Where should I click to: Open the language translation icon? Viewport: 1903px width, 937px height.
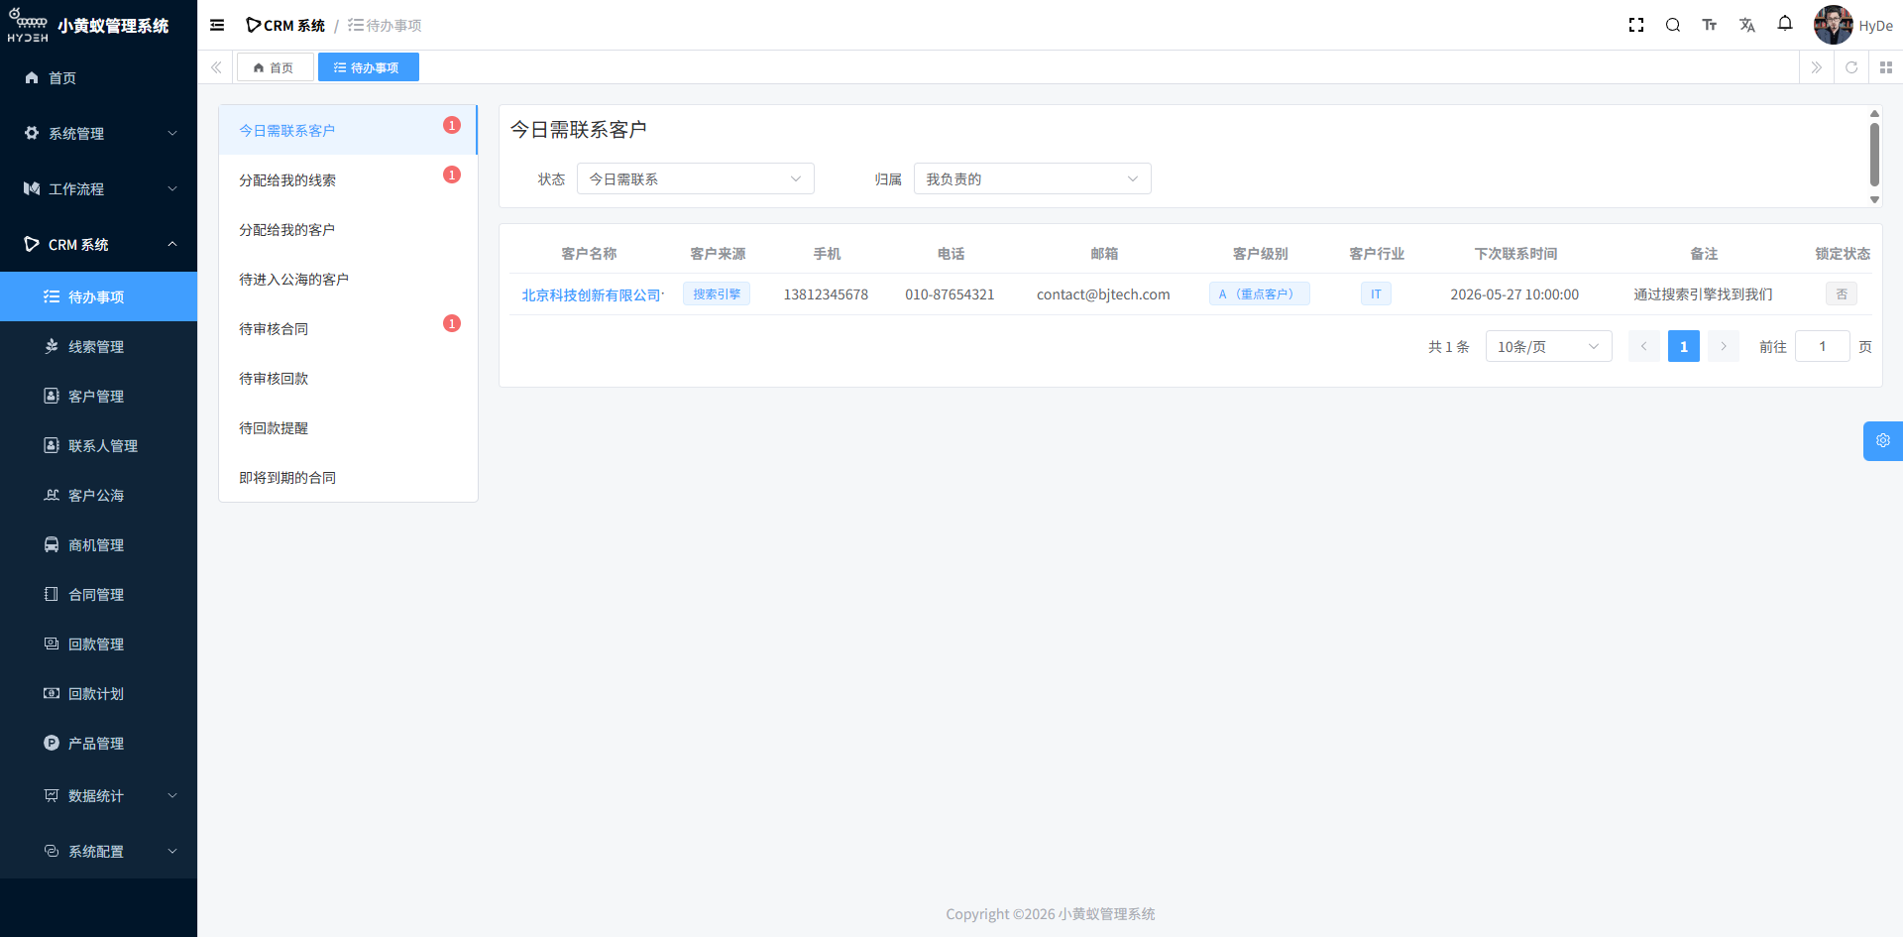pyautogui.click(x=1747, y=25)
